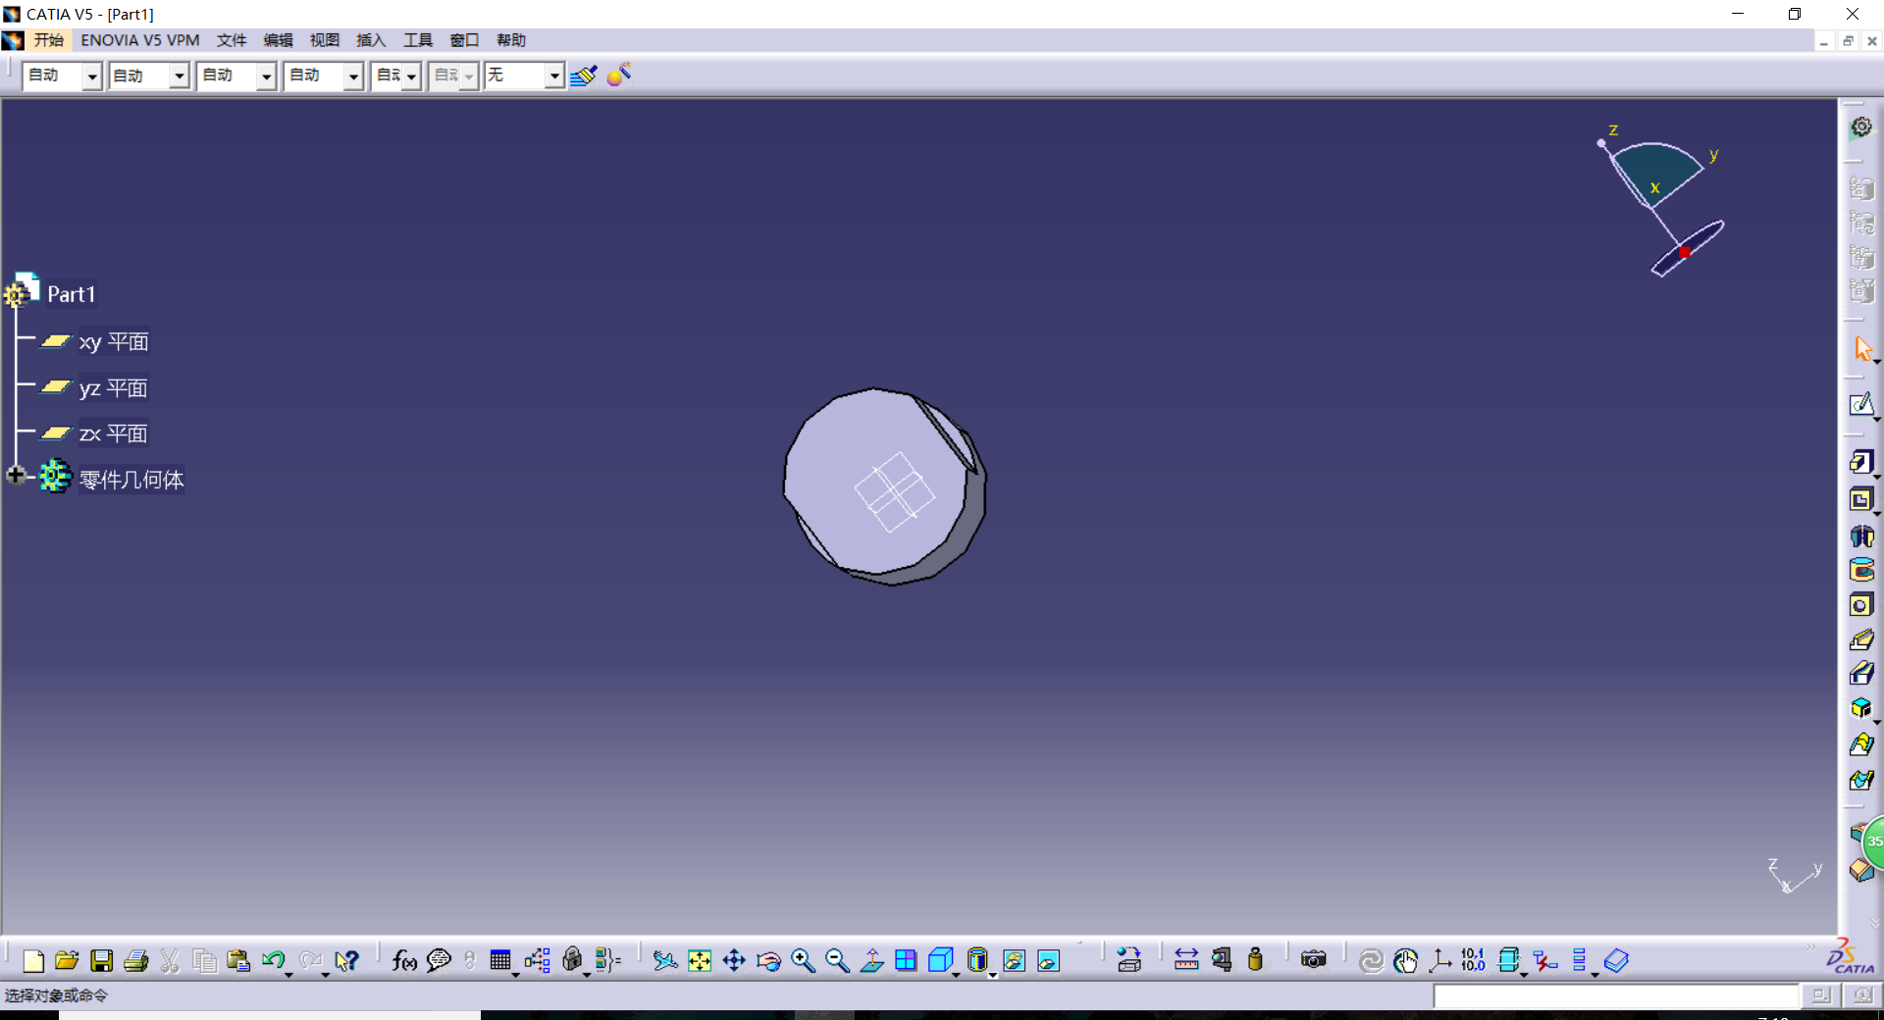Open the 视图 menu
Viewport: 1884px width, 1020px height.
click(325, 40)
